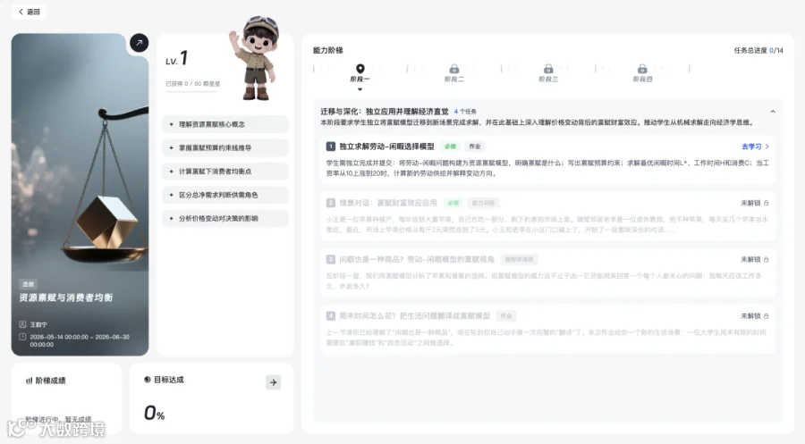Click the 作业 tag on task 1
This screenshot has width=805, height=444.
coord(475,147)
